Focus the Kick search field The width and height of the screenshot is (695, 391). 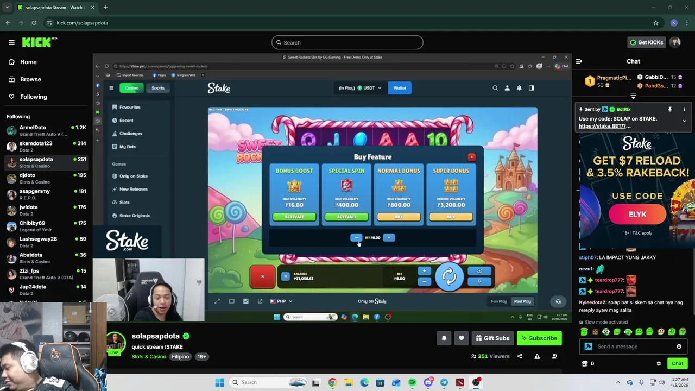coord(347,42)
